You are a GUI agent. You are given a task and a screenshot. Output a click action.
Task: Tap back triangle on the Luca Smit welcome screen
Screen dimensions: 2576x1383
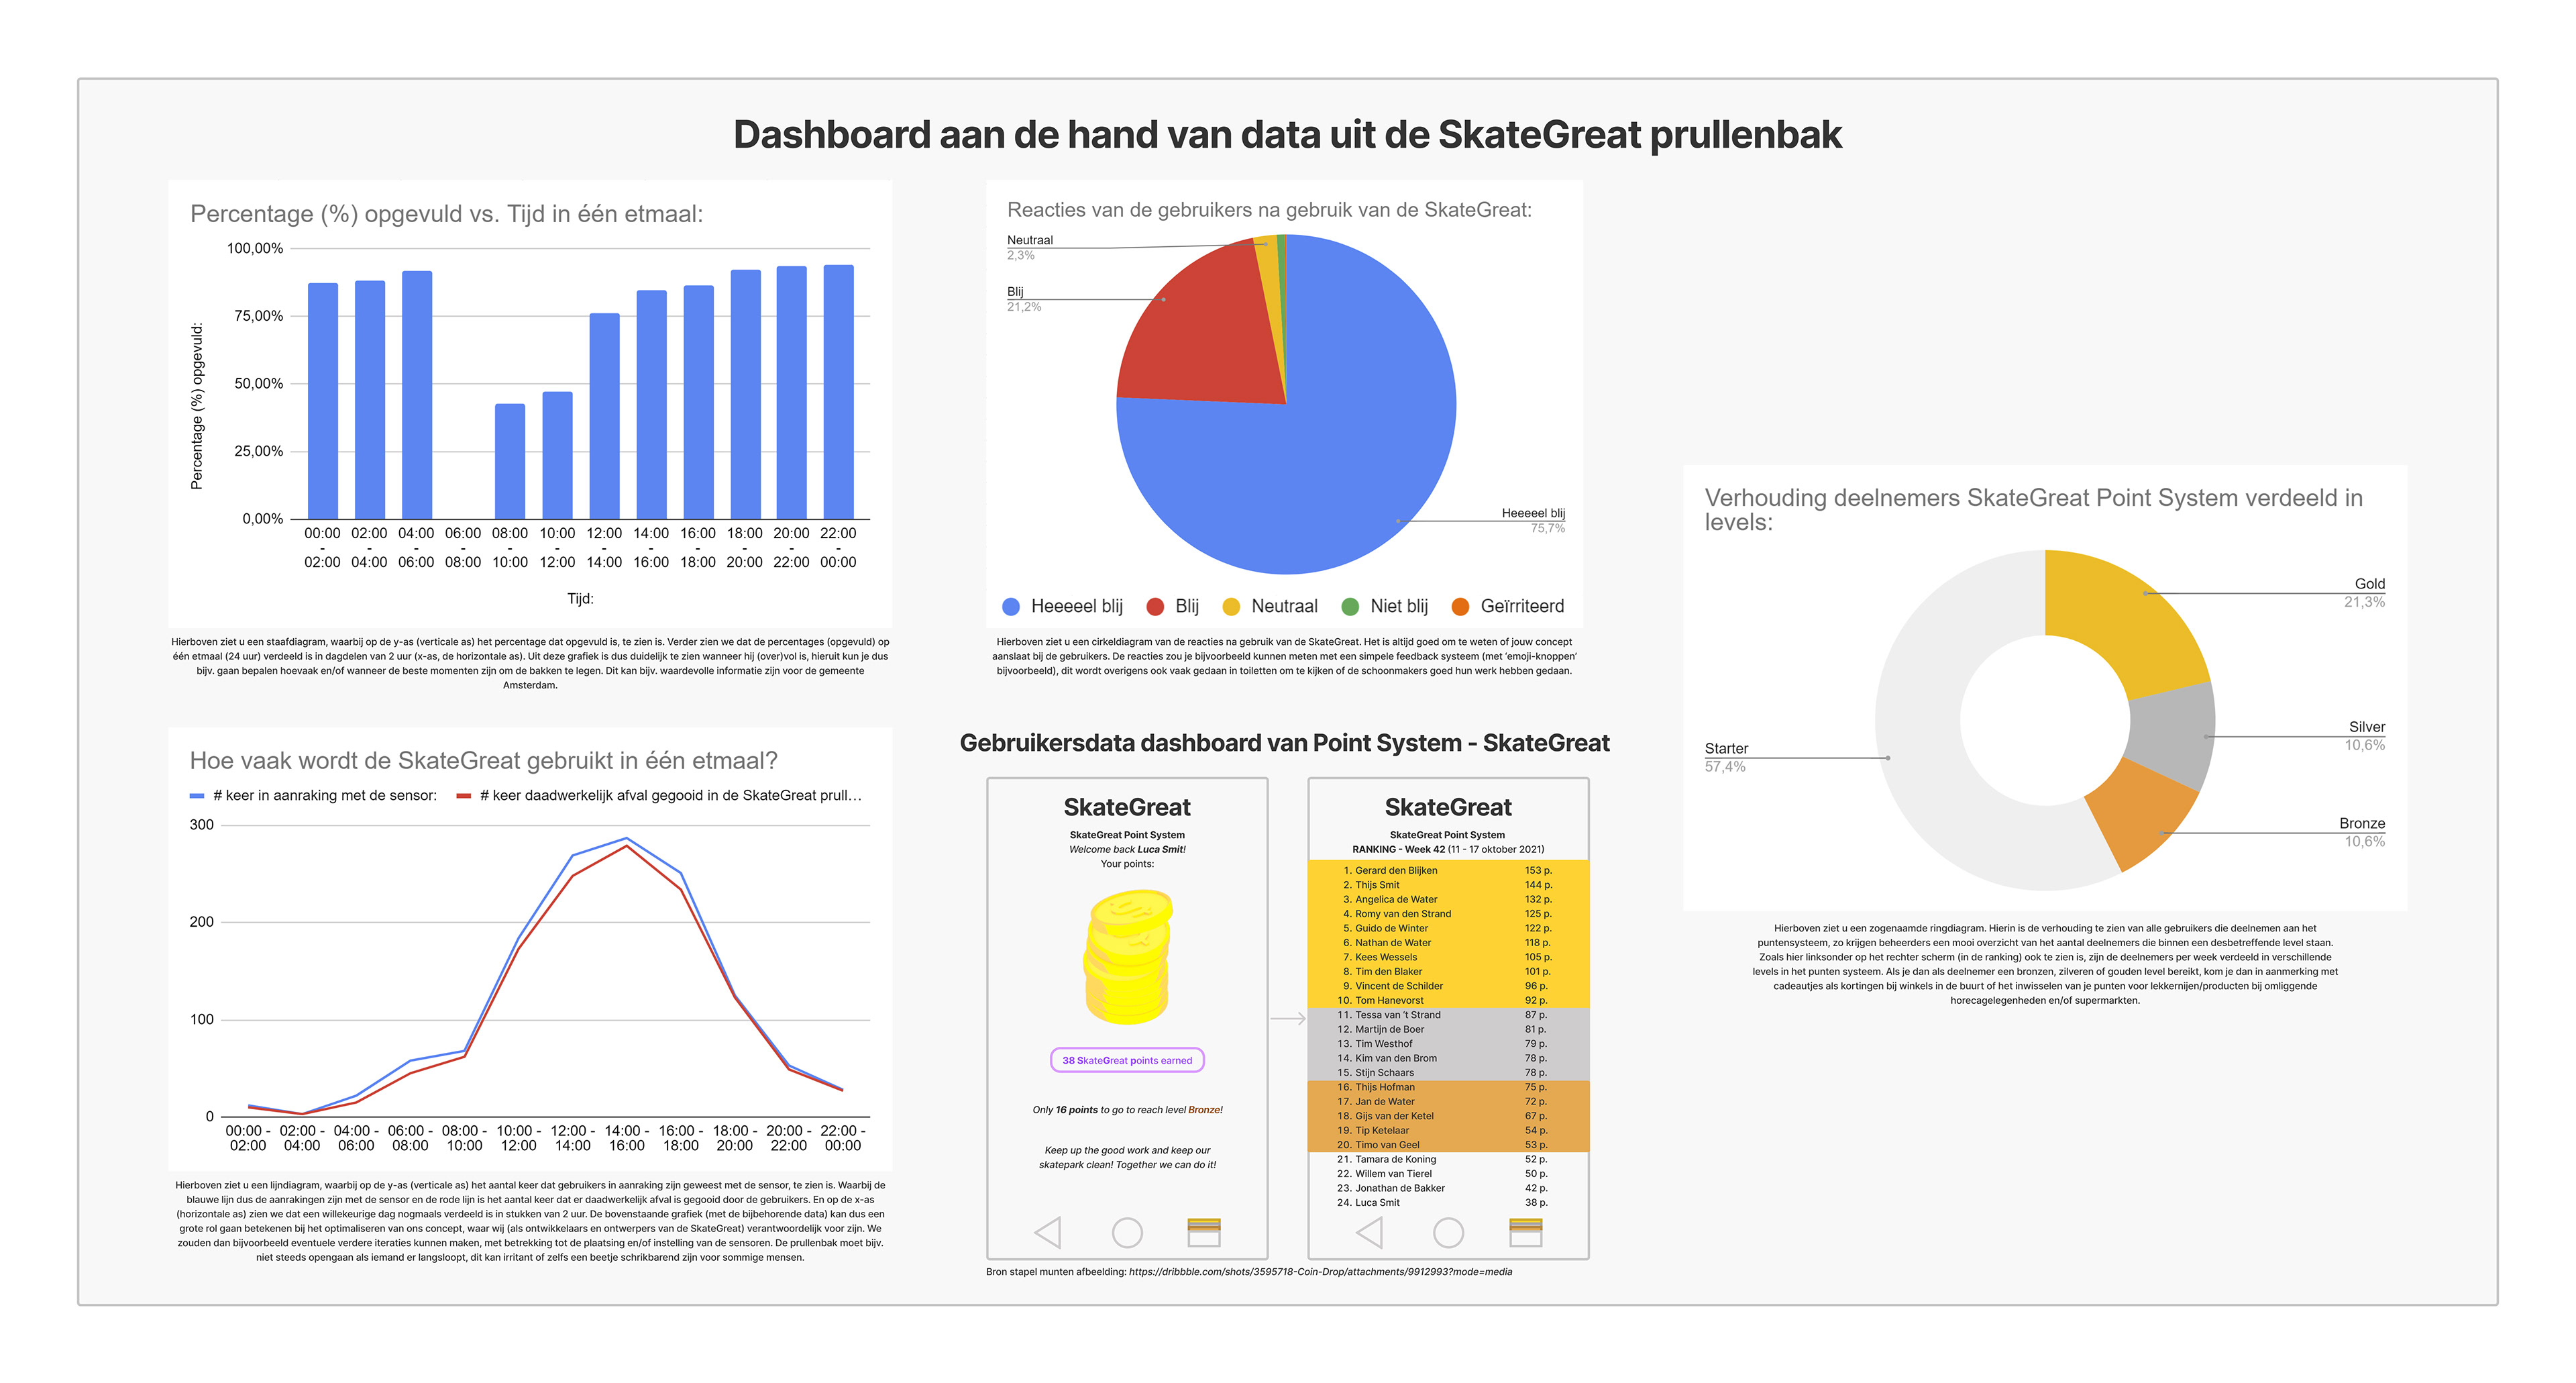tap(1047, 1232)
